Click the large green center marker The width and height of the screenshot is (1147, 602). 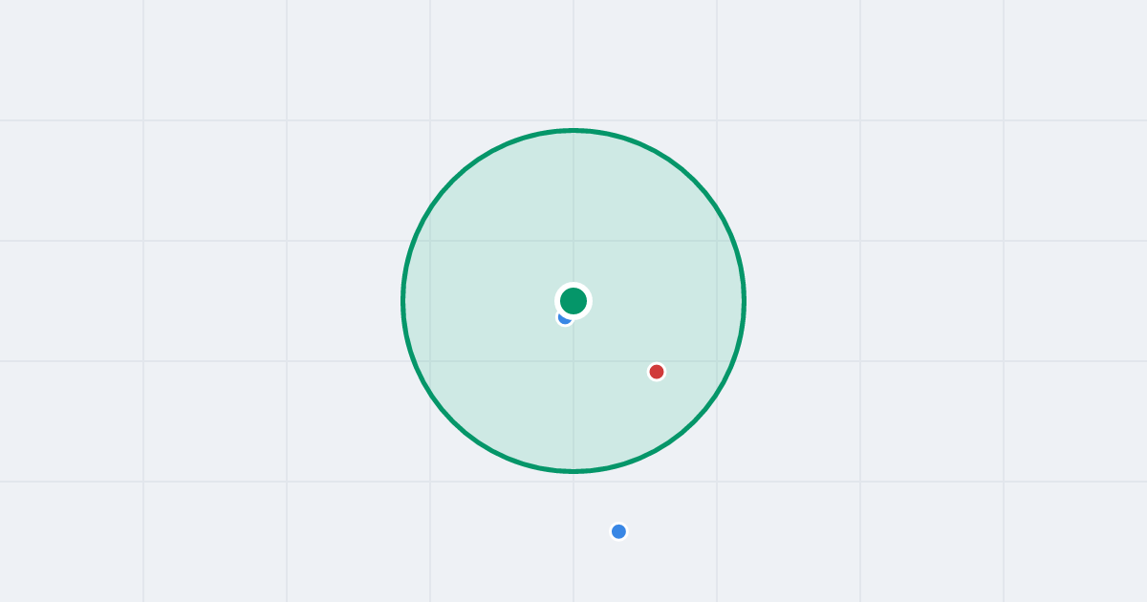click(x=573, y=301)
